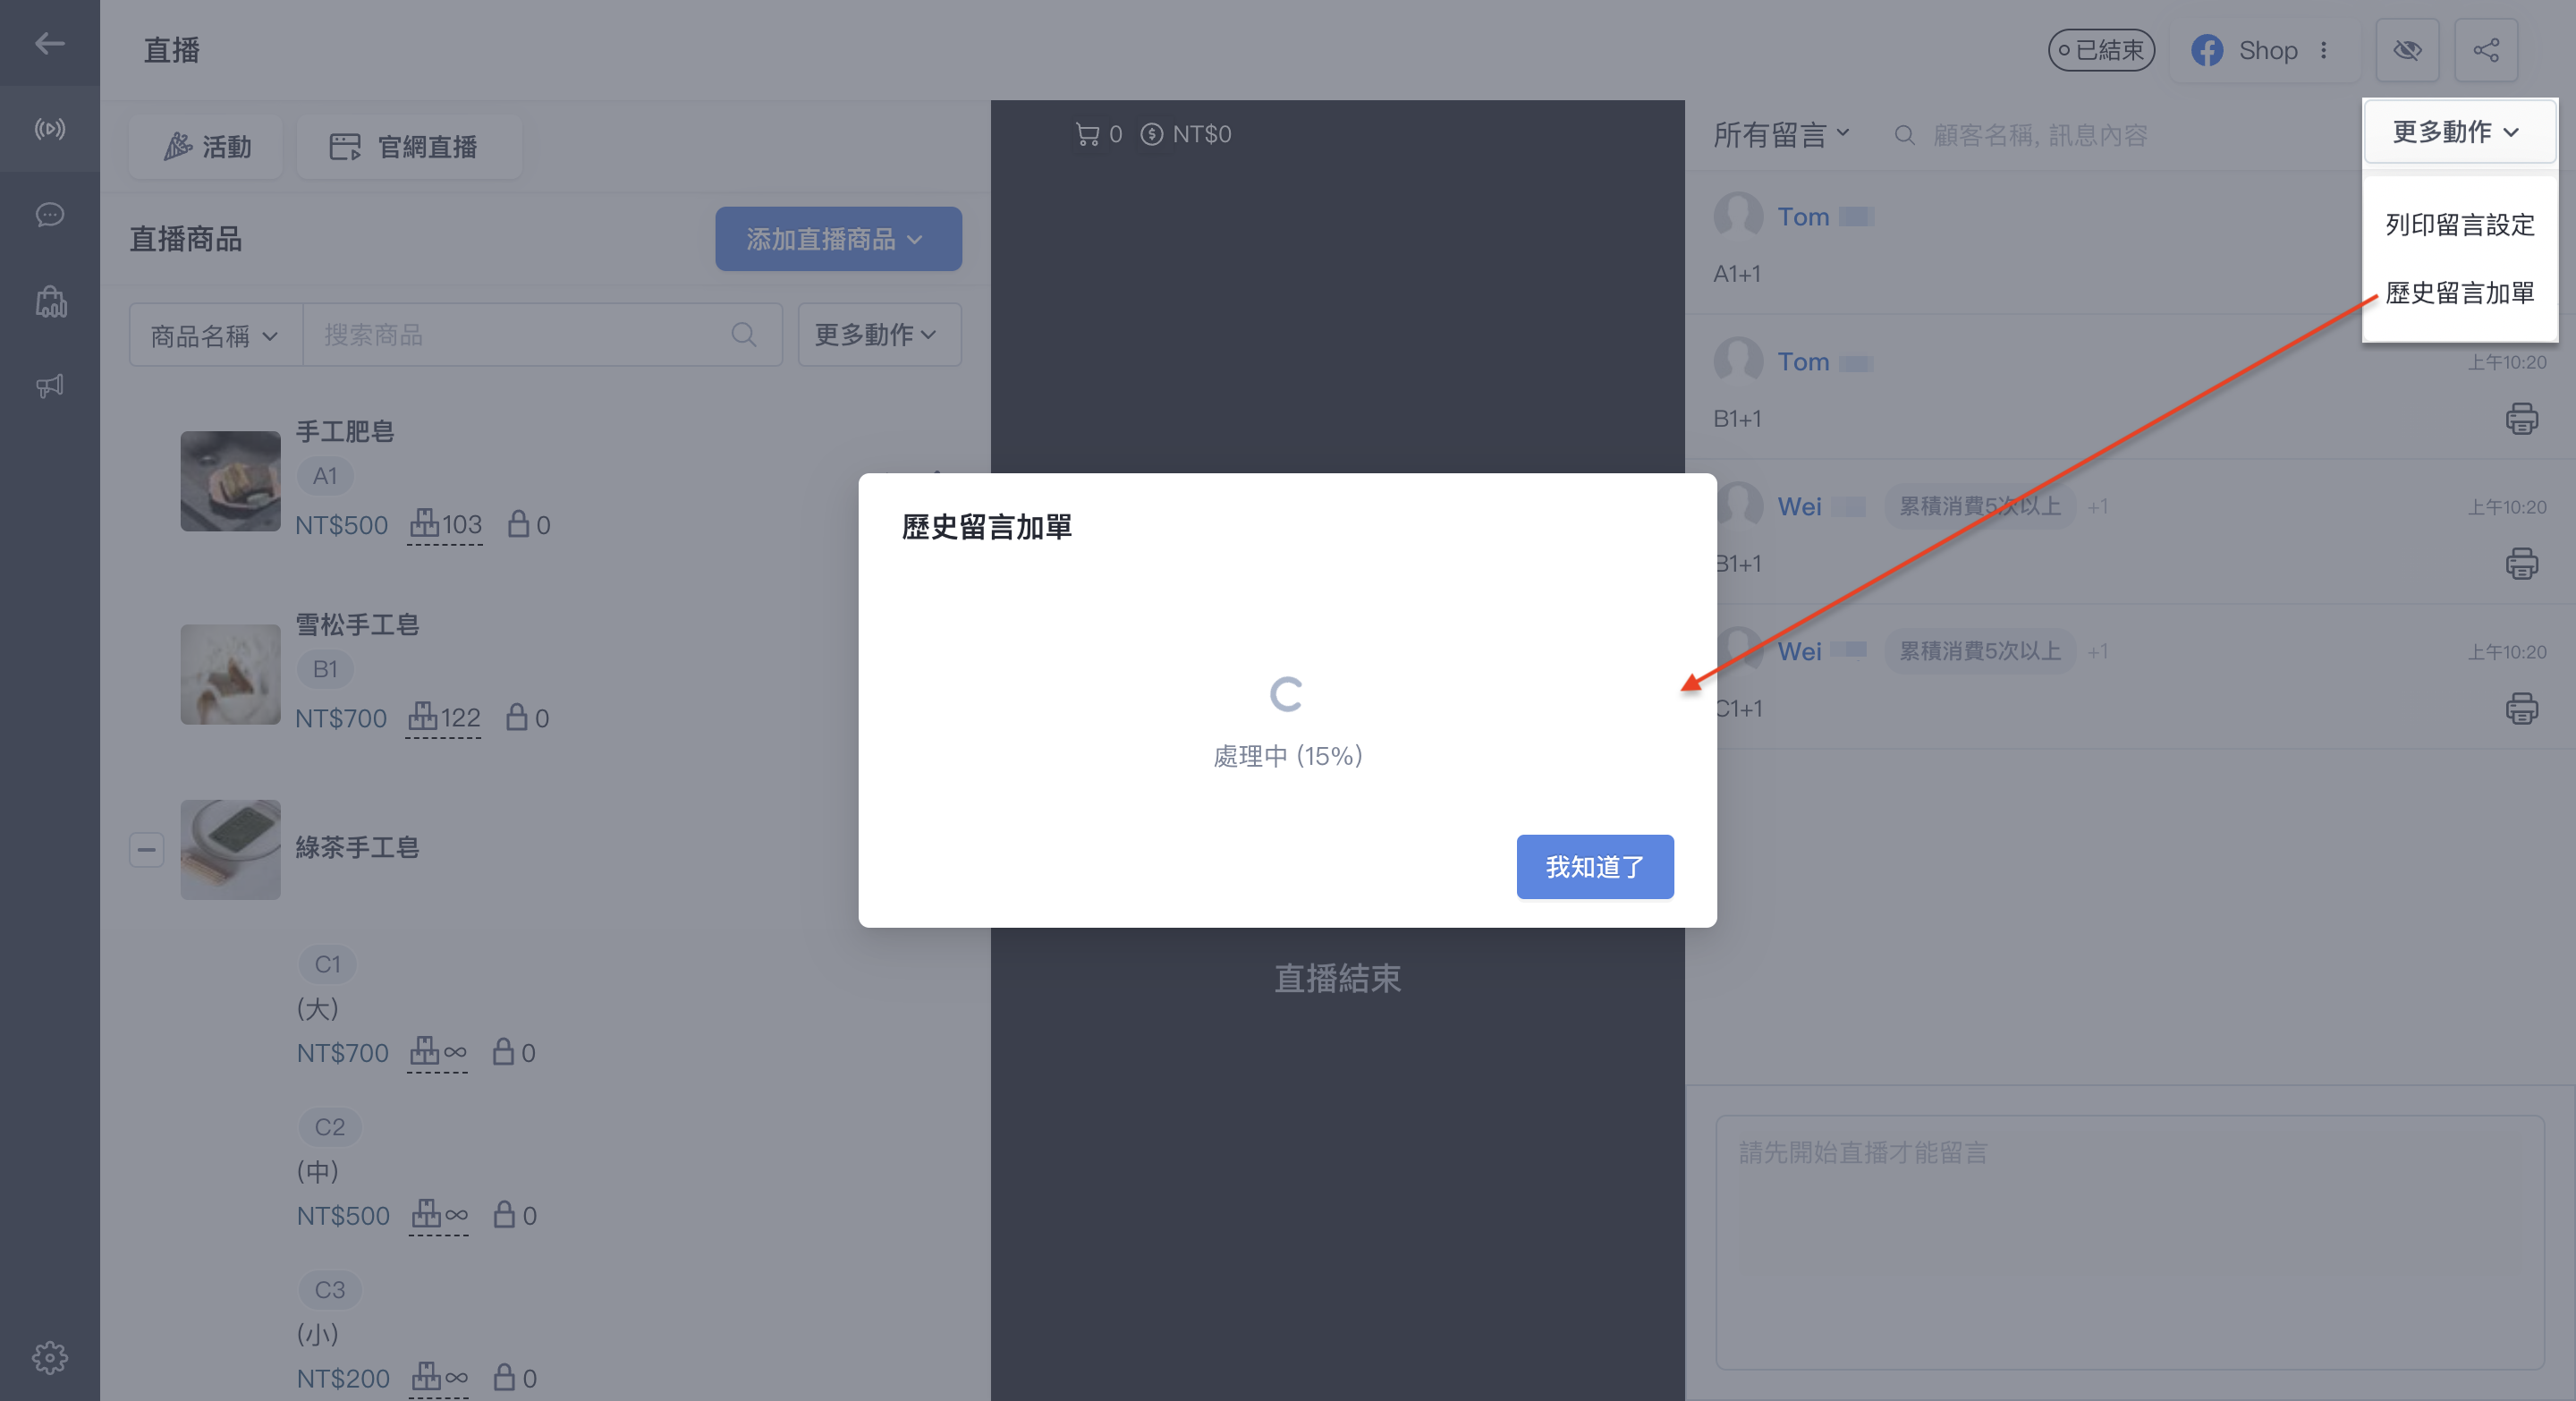The height and width of the screenshot is (1401, 2576).
Task: Click the A1 keyword tag
Action: 325,476
